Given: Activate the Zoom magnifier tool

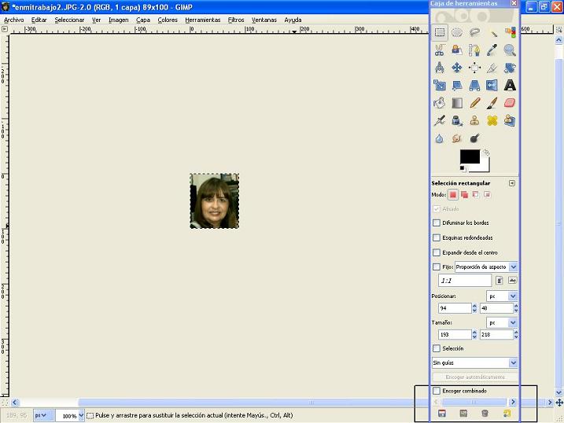Looking at the screenshot, I should (510, 50).
